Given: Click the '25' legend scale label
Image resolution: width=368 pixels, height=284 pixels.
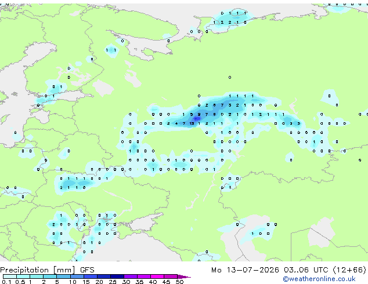Looking at the screenshot, I should 113,282.
